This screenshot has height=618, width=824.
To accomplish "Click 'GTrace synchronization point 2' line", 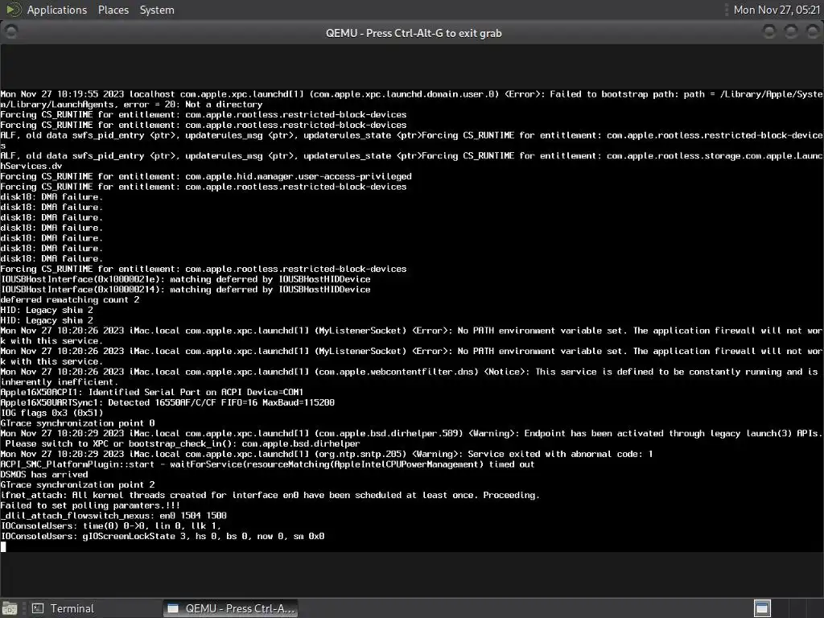I will pos(78,485).
